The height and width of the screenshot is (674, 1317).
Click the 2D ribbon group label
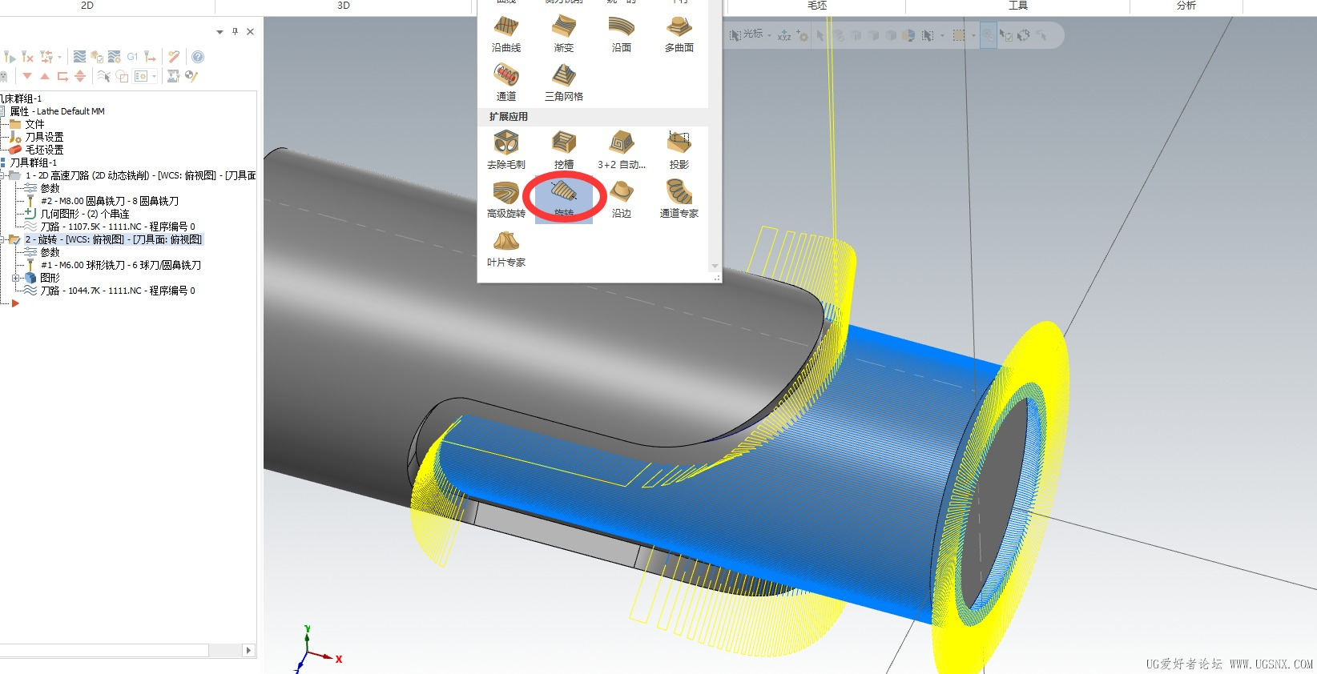87,6
